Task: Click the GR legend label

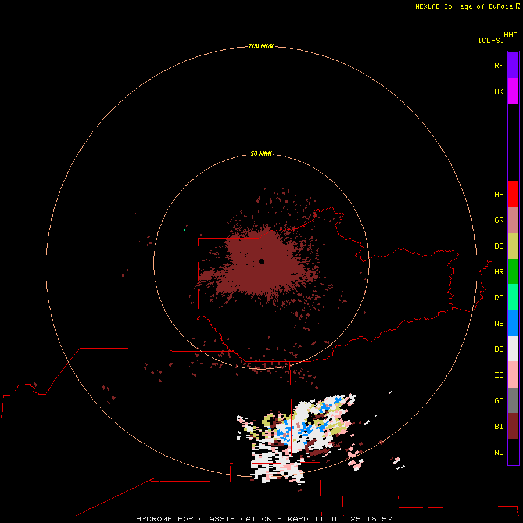Action: click(499, 220)
